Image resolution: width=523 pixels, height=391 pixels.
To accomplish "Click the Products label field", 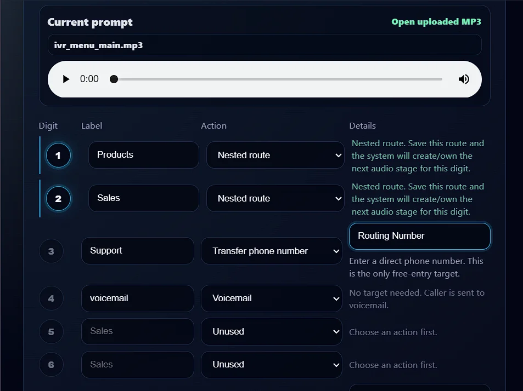I will [143, 155].
